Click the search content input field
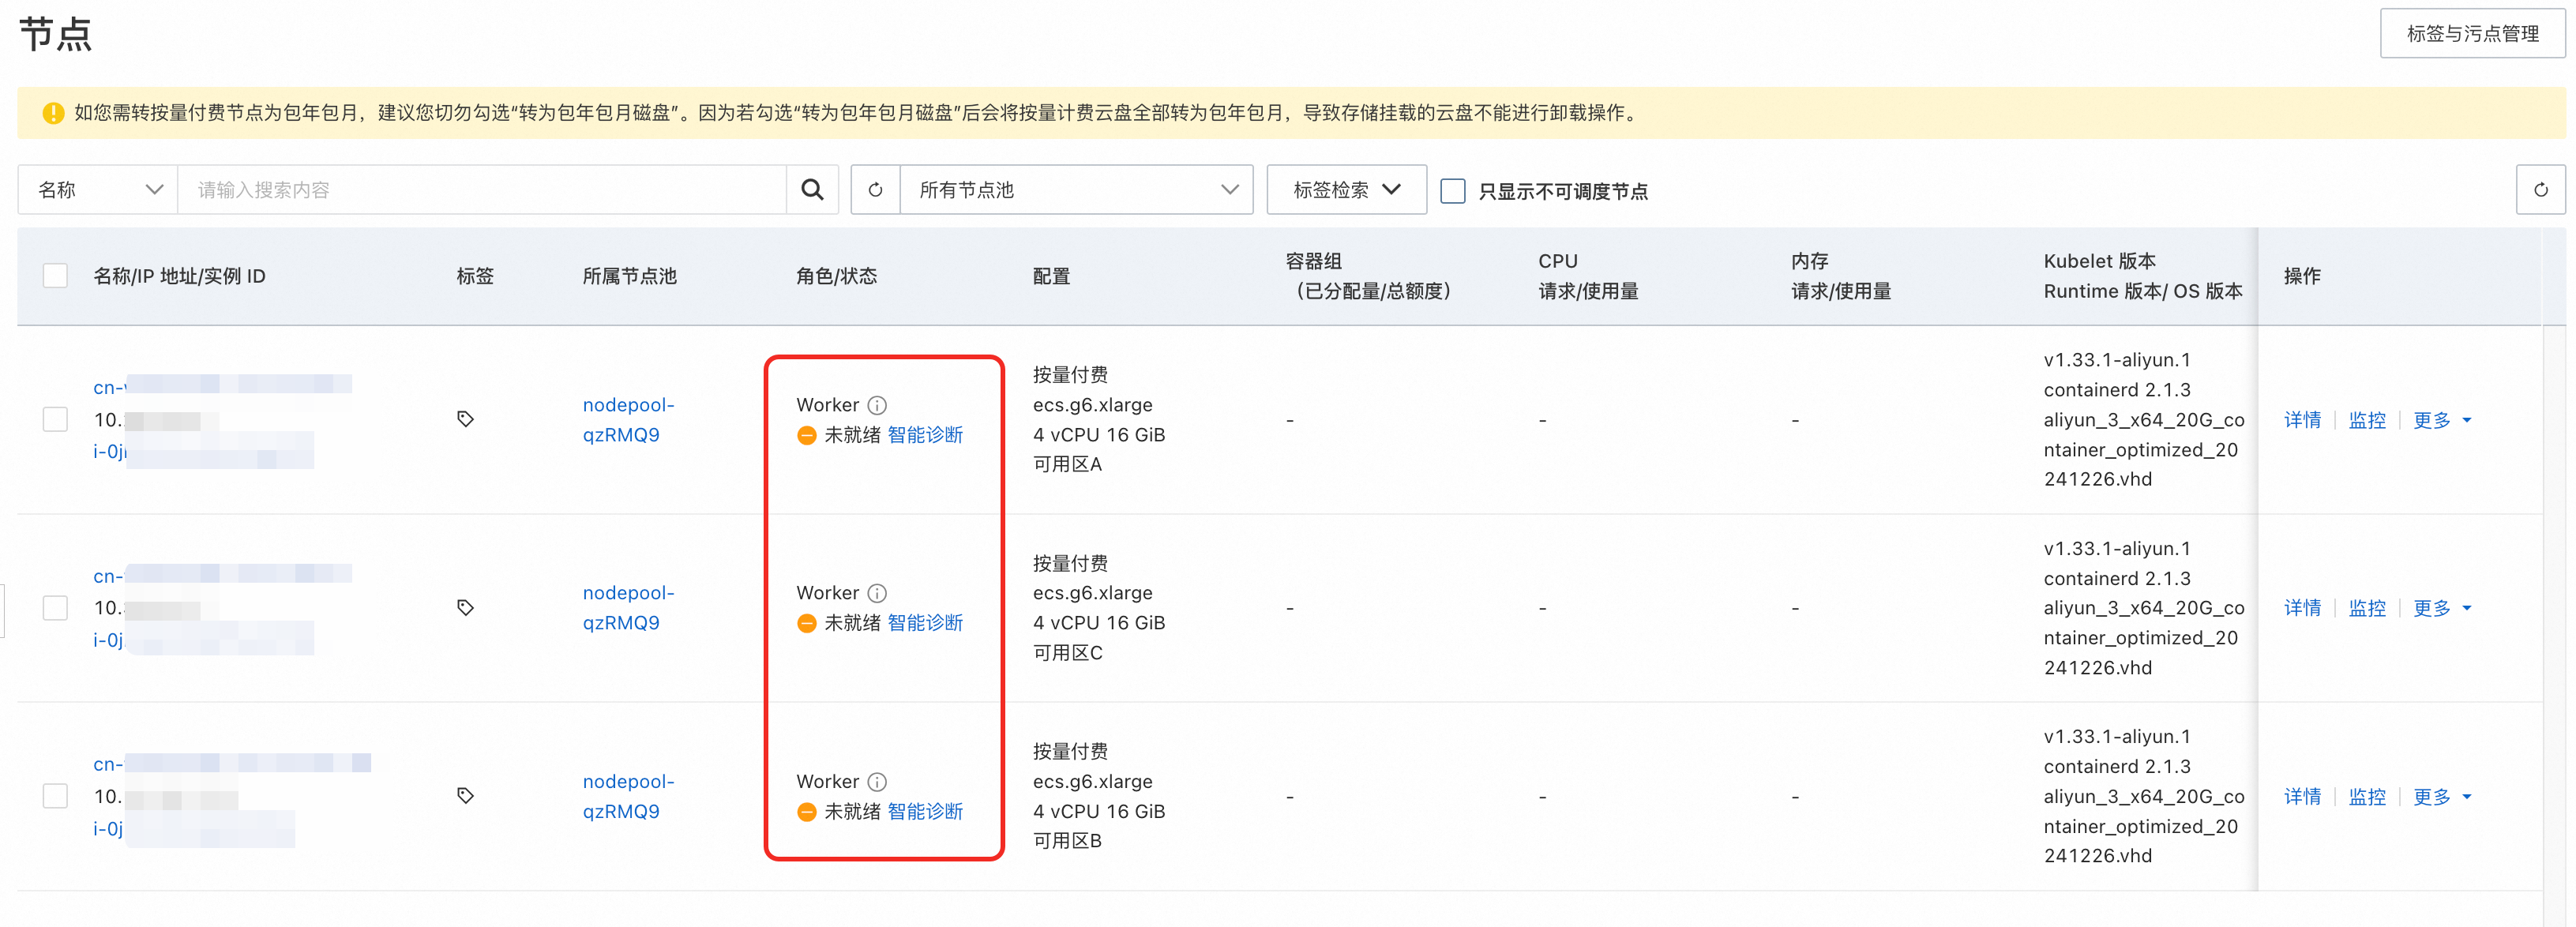 [480, 190]
